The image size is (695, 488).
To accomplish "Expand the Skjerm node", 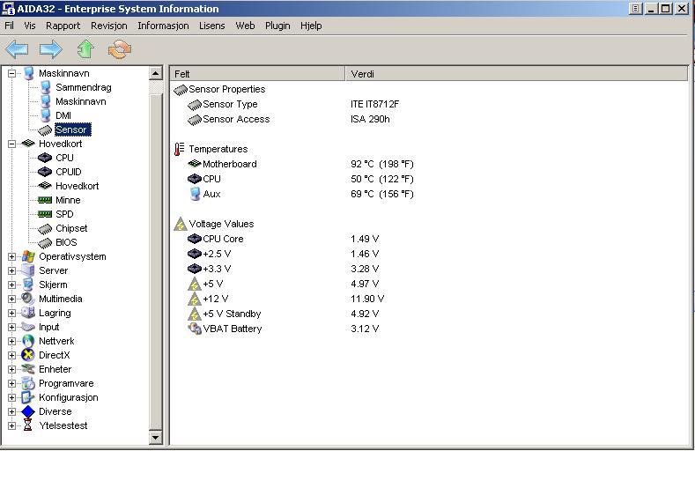I will (12, 285).
